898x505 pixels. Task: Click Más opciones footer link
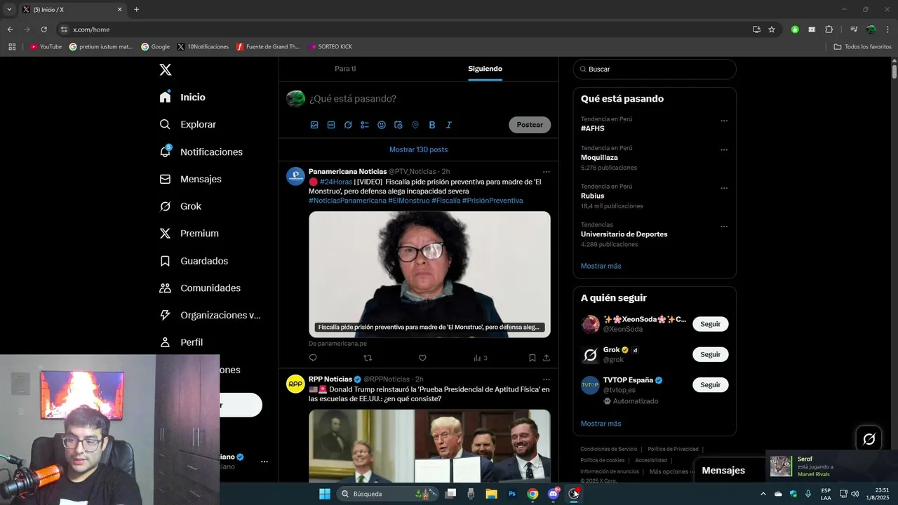pos(672,471)
